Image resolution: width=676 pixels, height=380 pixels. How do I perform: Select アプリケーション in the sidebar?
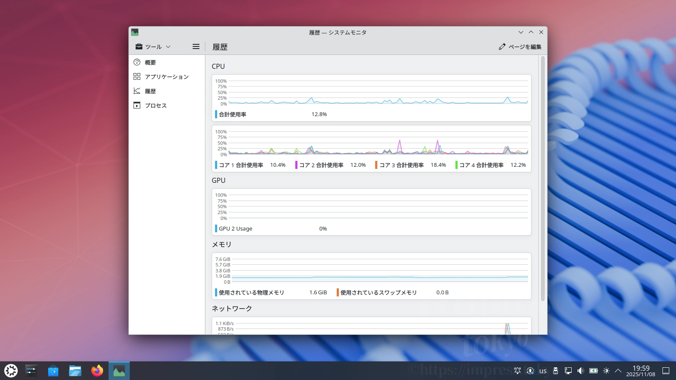pos(167,77)
